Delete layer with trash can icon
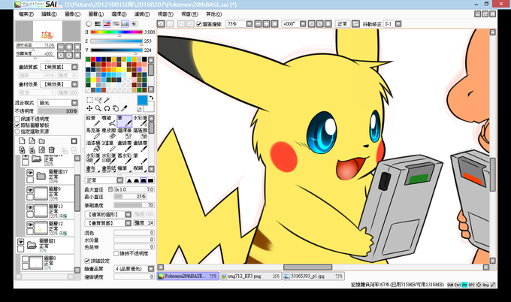Screen dimensions: 511x302 coord(52,149)
